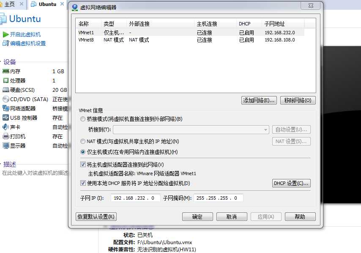Click the network adapter (网络适配器) icon
The width and height of the screenshot is (361, 253).
tap(5, 108)
